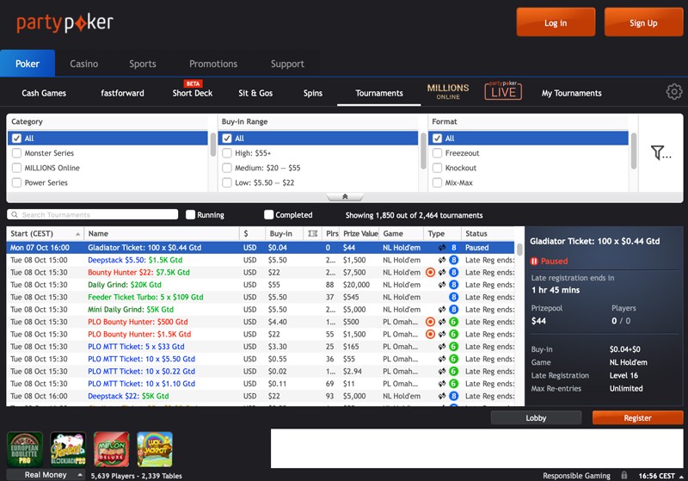Screen dimensions: 688x481
Task: Click the partypoker logo
Action: (65, 23)
